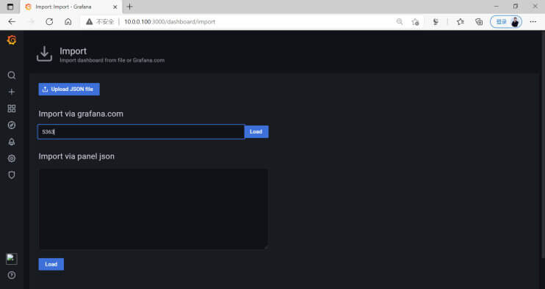Click Load next to grafana.com ID field
Screen dimensions: 545x289
(256, 132)
